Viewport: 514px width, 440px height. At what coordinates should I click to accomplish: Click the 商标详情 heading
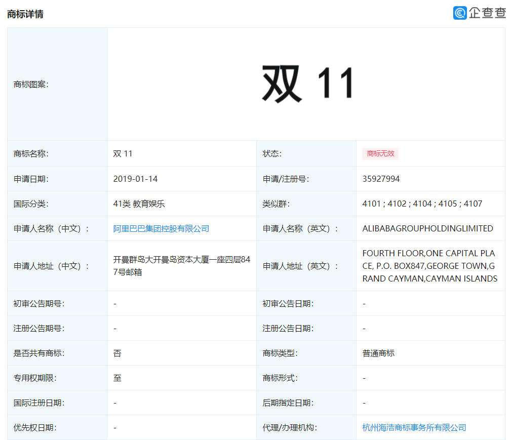[x=25, y=14]
